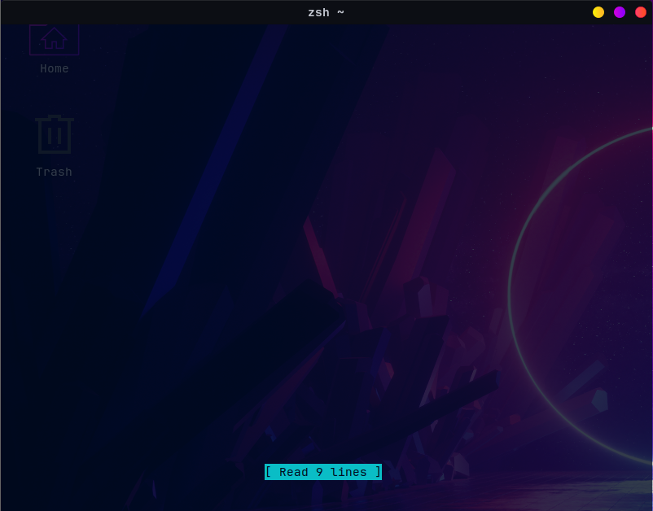Select the Read 9 lines status message
Screen dimensions: 653x511
pos(322,472)
